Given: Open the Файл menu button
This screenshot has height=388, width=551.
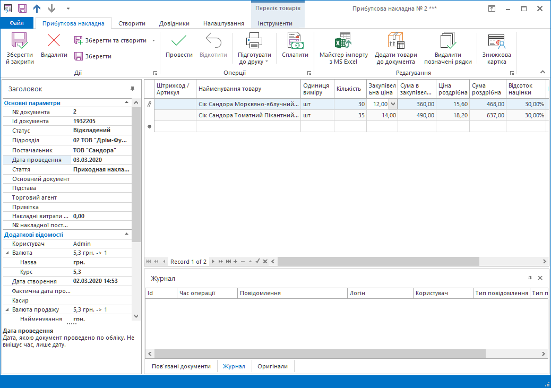Looking at the screenshot, I should pos(16,23).
